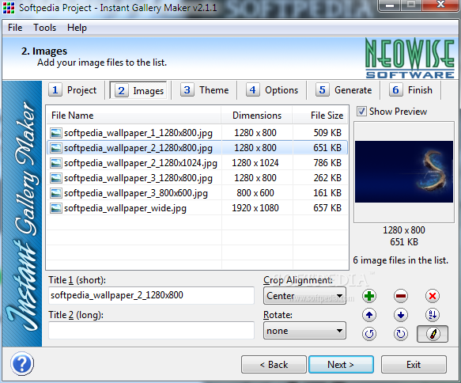Click the 161 KB file size cell
The width and height of the screenshot is (461, 383).
click(x=327, y=193)
